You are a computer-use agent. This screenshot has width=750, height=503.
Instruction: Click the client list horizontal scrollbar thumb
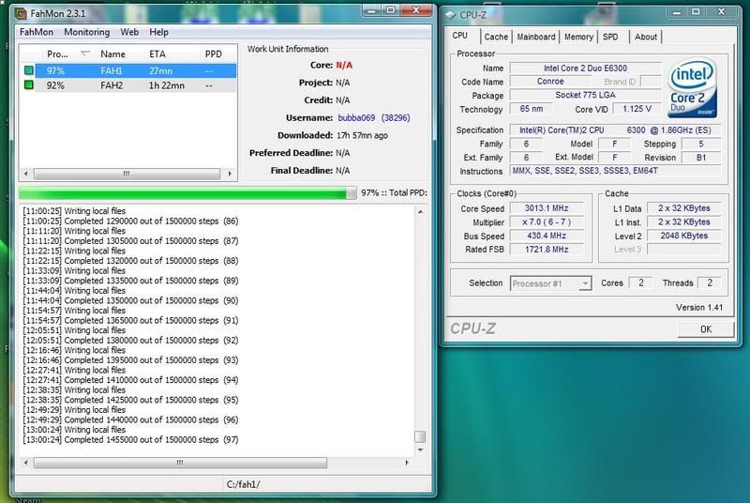click(x=127, y=174)
